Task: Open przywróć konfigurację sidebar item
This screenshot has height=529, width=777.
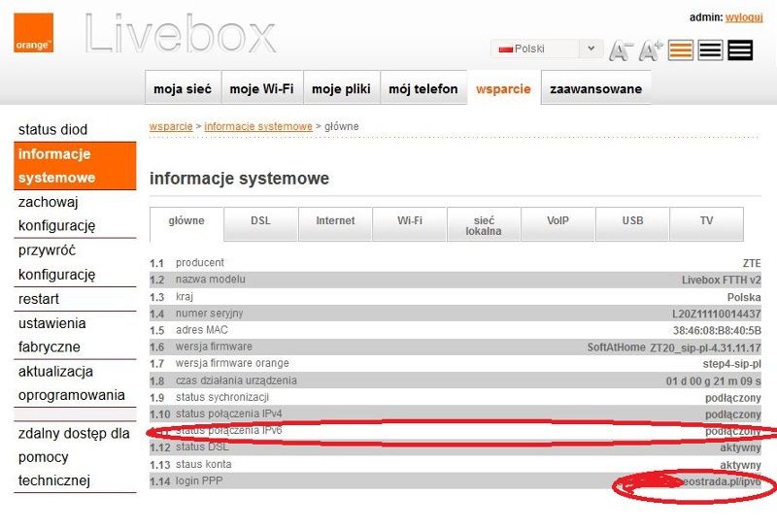Action: point(75,262)
